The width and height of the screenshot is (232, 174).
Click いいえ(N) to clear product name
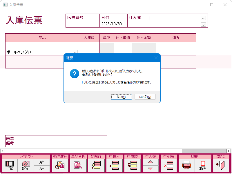point(145,97)
